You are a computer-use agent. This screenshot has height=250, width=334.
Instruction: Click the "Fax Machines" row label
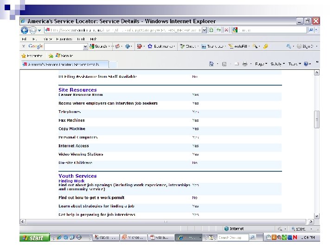click(71, 120)
